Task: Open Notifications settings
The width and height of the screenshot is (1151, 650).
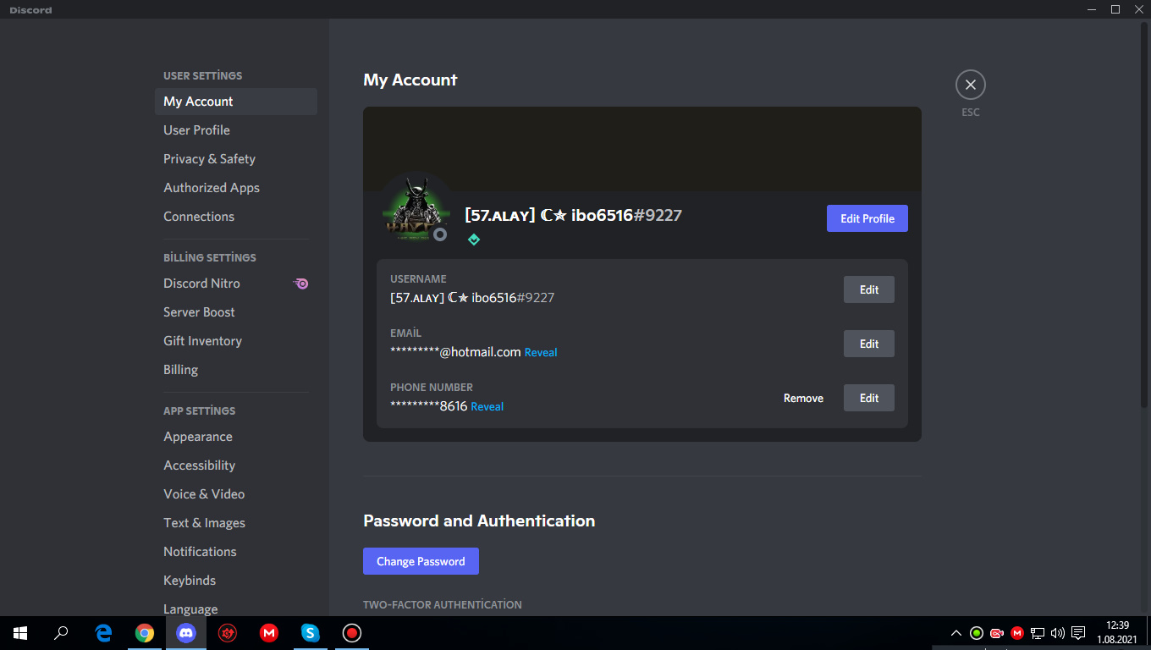Action: click(236, 552)
